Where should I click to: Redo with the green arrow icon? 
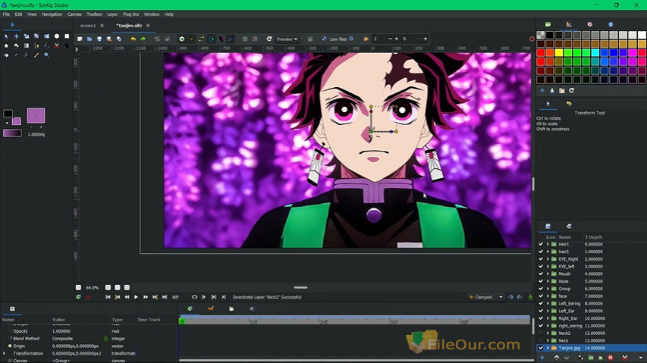click(143, 39)
